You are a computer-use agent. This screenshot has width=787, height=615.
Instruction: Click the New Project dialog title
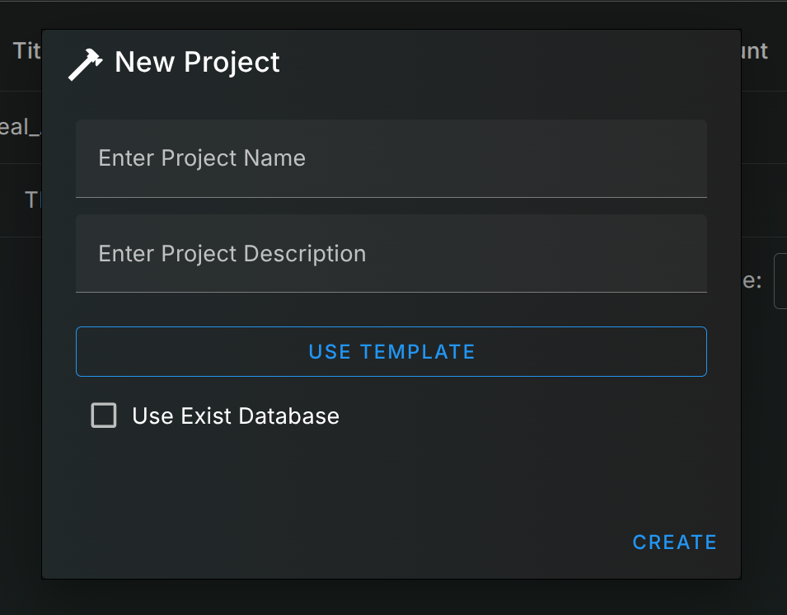pos(197,63)
